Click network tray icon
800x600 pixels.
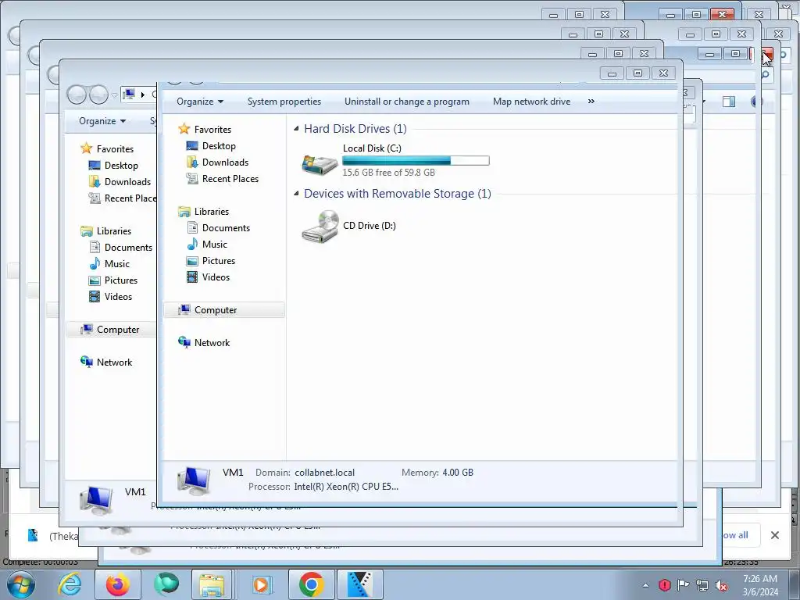point(702,585)
